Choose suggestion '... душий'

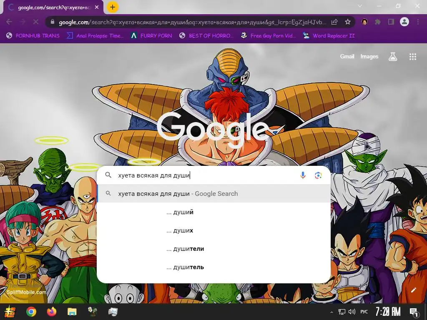(x=214, y=212)
